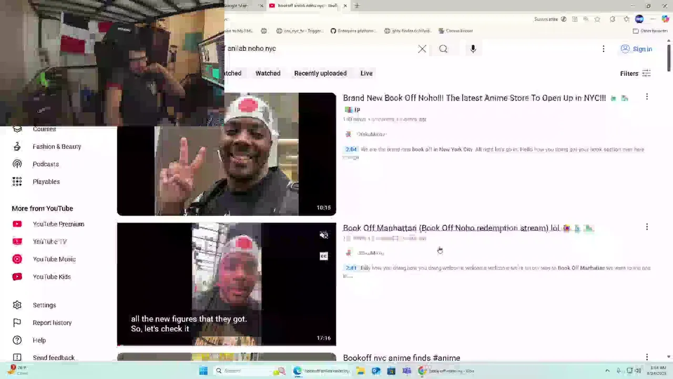Screen dimensions: 673x379
Task: Open Book Off Manhattan redemption stream title
Action: (451, 228)
